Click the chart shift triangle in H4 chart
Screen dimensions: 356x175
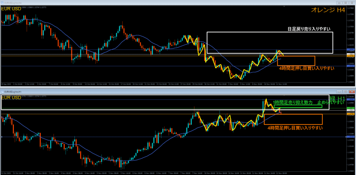point(284,7)
